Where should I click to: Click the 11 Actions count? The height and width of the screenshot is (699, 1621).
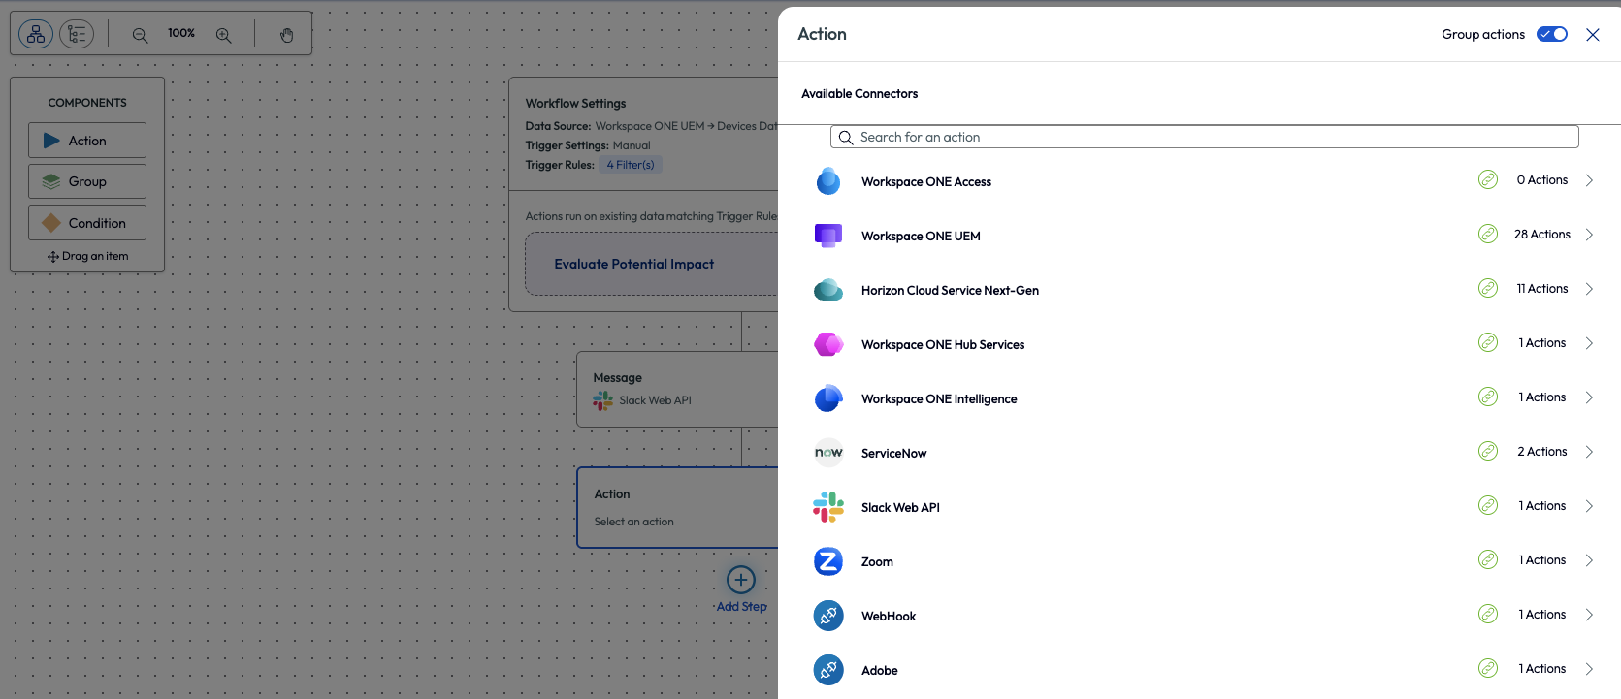click(x=1542, y=289)
